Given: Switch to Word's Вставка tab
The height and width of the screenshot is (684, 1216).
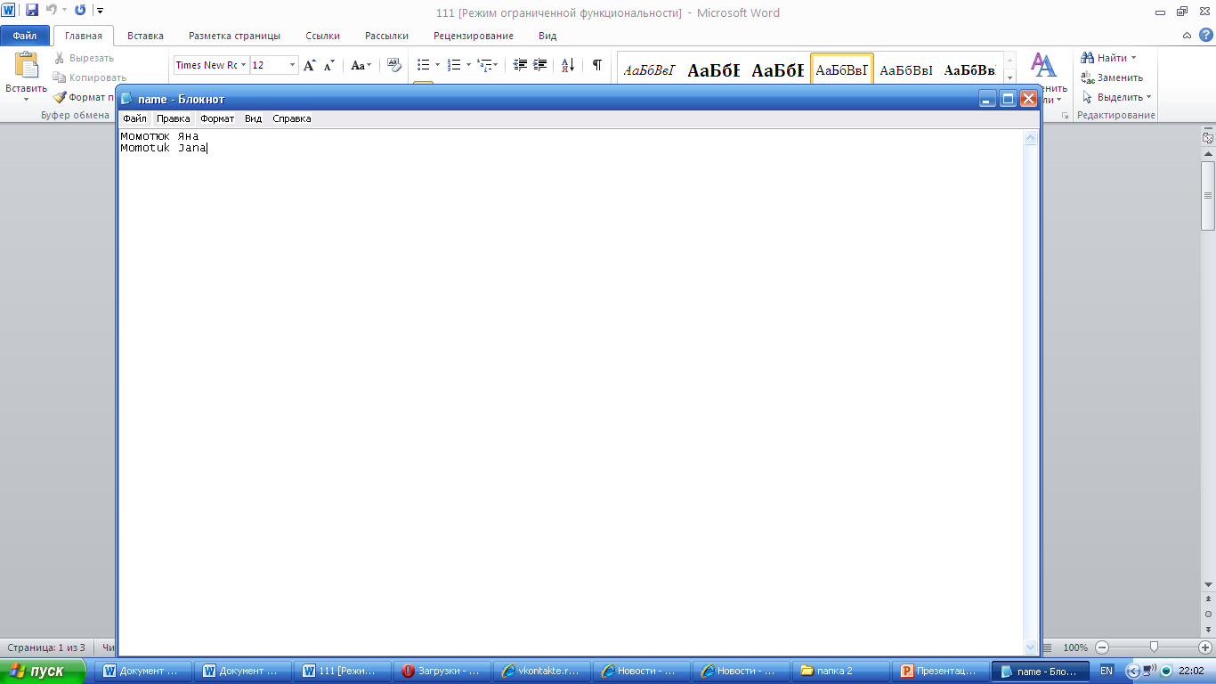Looking at the screenshot, I should point(145,36).
